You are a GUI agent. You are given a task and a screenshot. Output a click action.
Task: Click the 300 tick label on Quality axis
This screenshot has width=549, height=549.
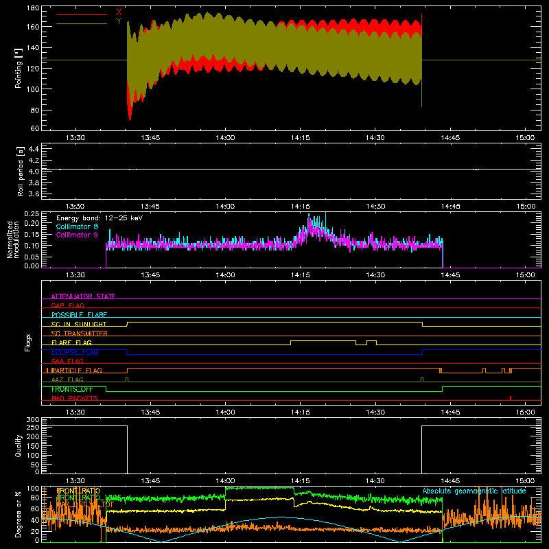pos(33,420)
